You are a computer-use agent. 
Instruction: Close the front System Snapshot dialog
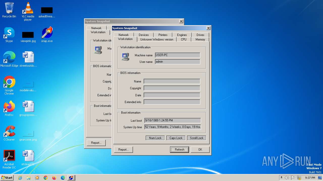pos(208,28)
